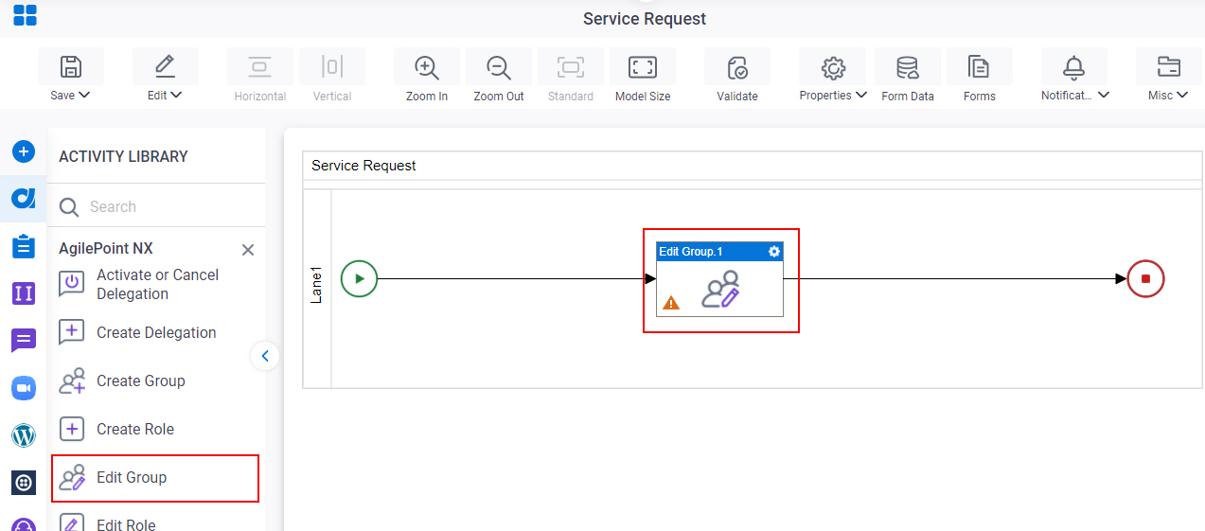Screen dimensions: 1205x531
Task: Click the green Start event
Action: point(359,278)
